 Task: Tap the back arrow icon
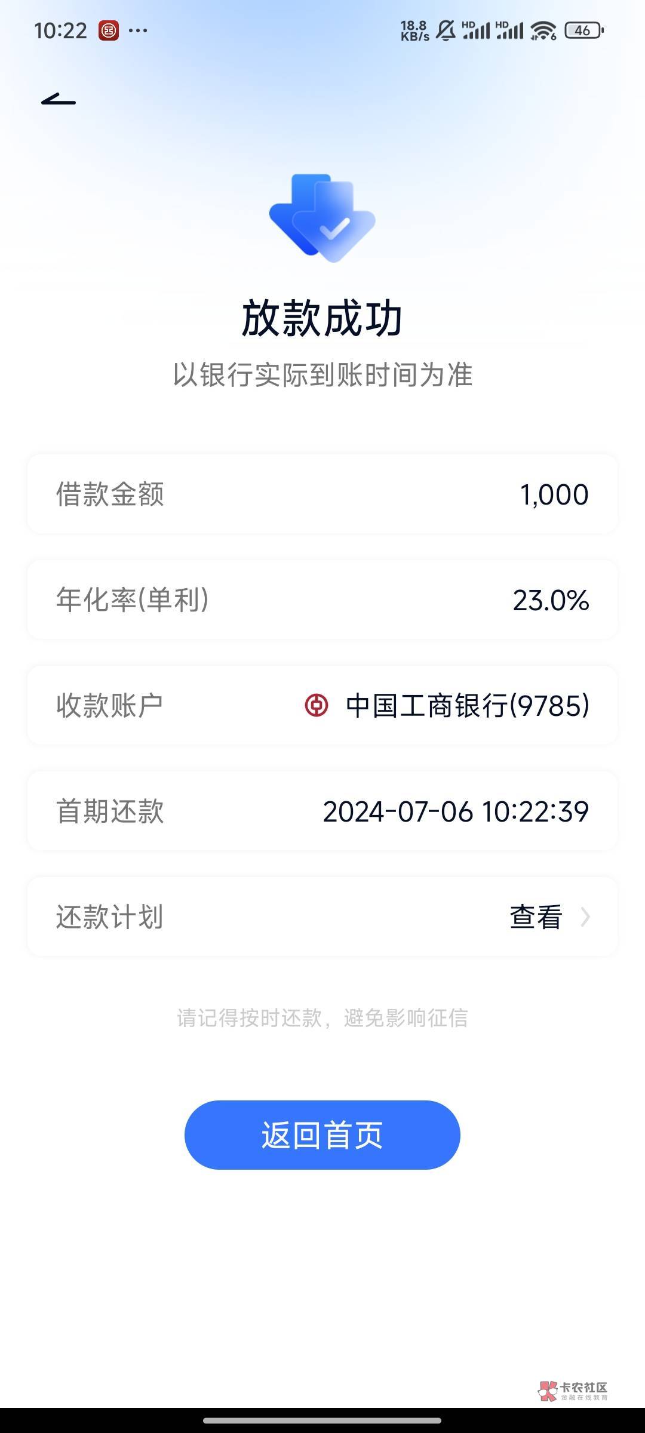59,100
